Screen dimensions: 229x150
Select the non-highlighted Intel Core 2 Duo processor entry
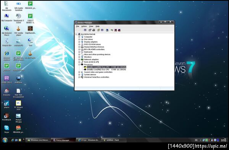tap(106, 69)
